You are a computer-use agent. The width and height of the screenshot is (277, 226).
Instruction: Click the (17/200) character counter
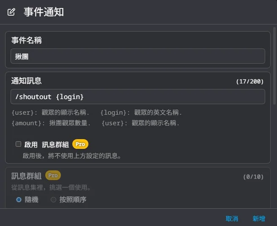click(x=250, y=81)
